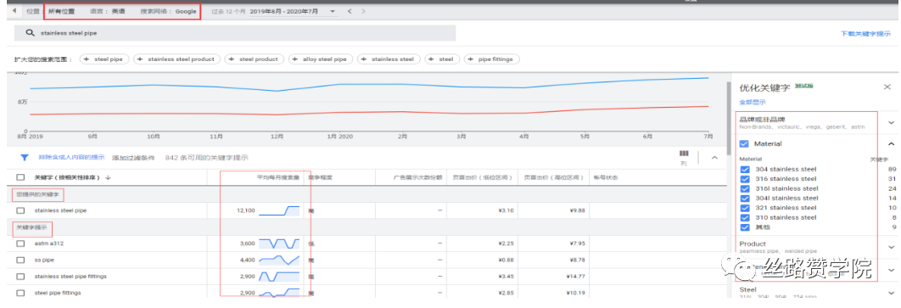Open the date range dropdown 2019年8月 - 2020年7月
The image size is (901, 308).
click(293, 11)
